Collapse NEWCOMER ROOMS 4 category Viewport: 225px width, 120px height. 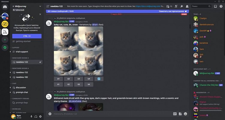[x=20, y=68]
